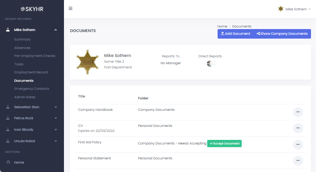
Task: Open Personal Statement row actions menu
Action: [298, 161]
